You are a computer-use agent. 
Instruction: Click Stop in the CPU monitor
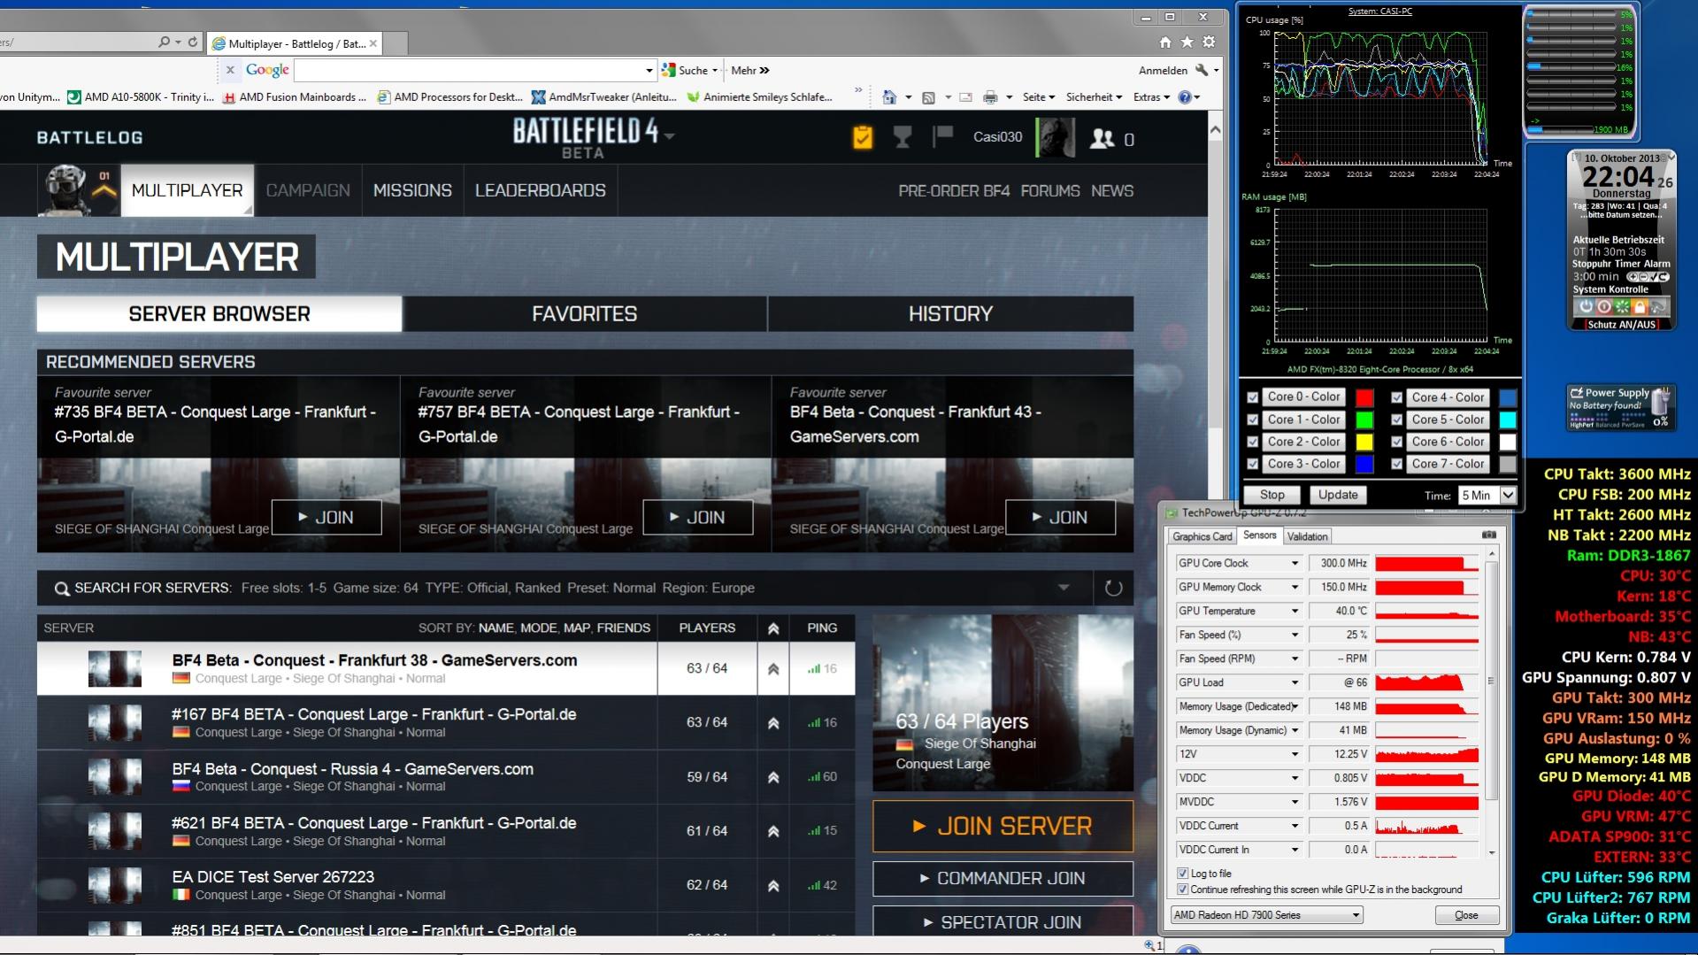(x=1272, y=495)
